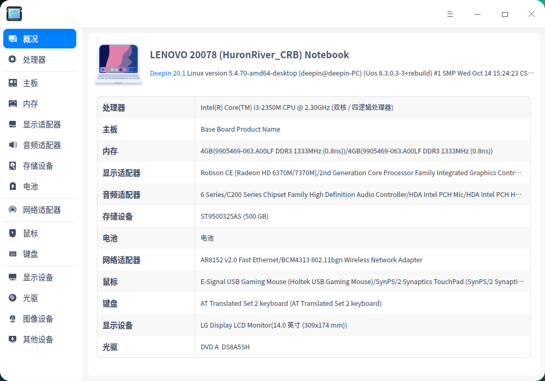
Task: Go to 电池 in the sidebar
Action: click(x=40, y=186)
